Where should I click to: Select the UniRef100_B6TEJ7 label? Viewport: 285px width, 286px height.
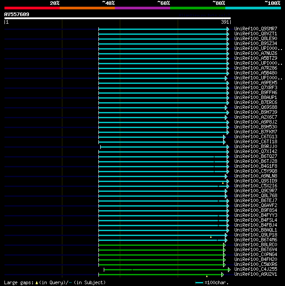click(x=256, y=201)
